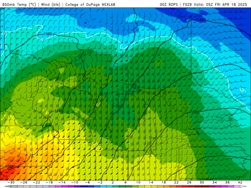Viewport: 251px width, 188px height.
Task: Click the 38 value on the temperature scale
Action: tap(227, 182)
